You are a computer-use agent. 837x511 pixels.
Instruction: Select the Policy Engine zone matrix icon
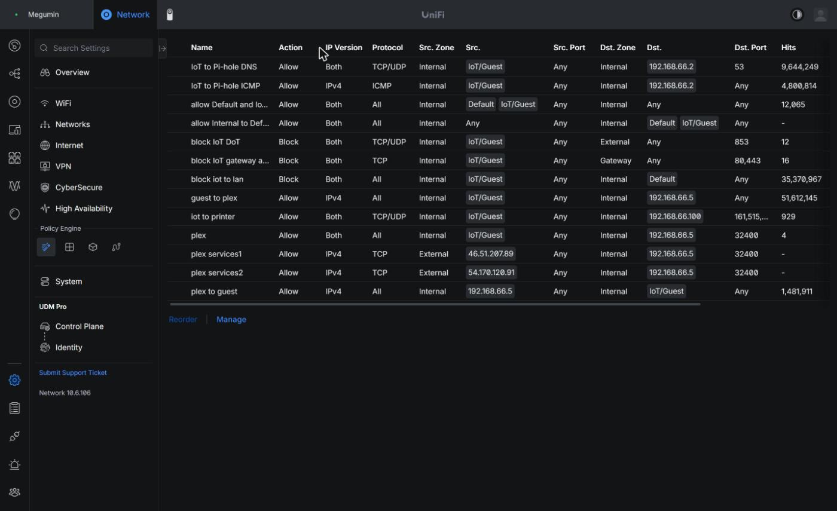point(69,247)
